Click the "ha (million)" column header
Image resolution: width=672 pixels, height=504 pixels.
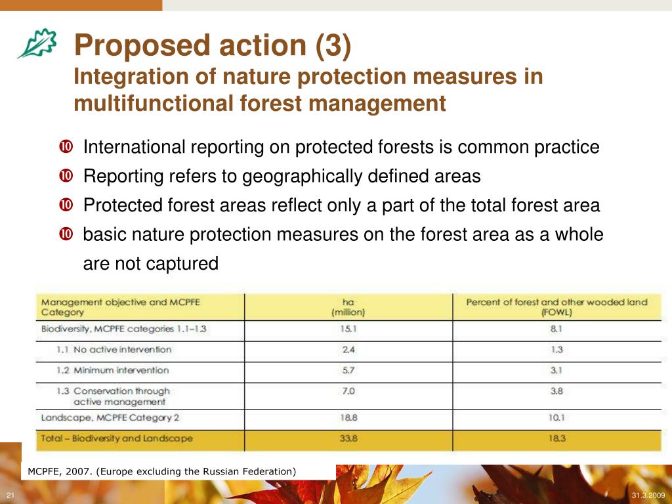click(348, 307)
